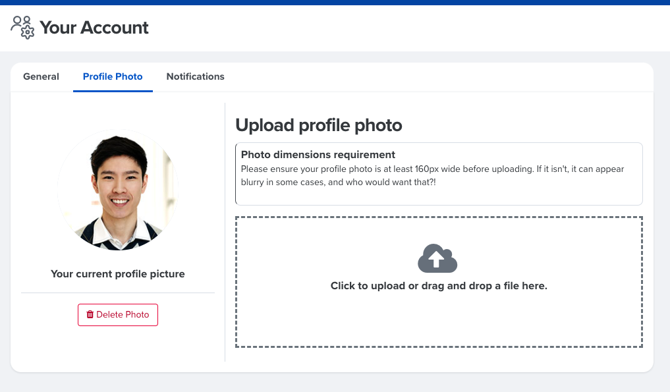This screenshot has width=670, height=392.
Task: Click the Your current profile picture label
Action: coord(118,273)
